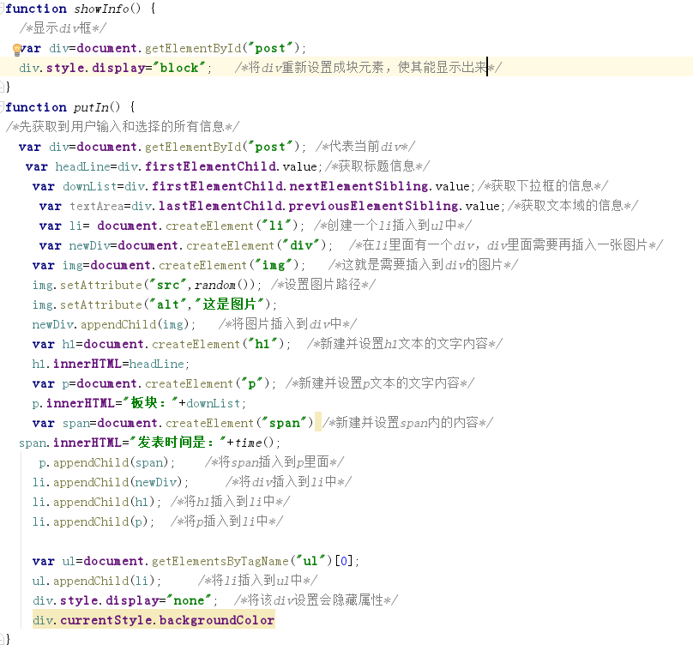
Task: Click the putIn function name
Action: click(91, 107)
